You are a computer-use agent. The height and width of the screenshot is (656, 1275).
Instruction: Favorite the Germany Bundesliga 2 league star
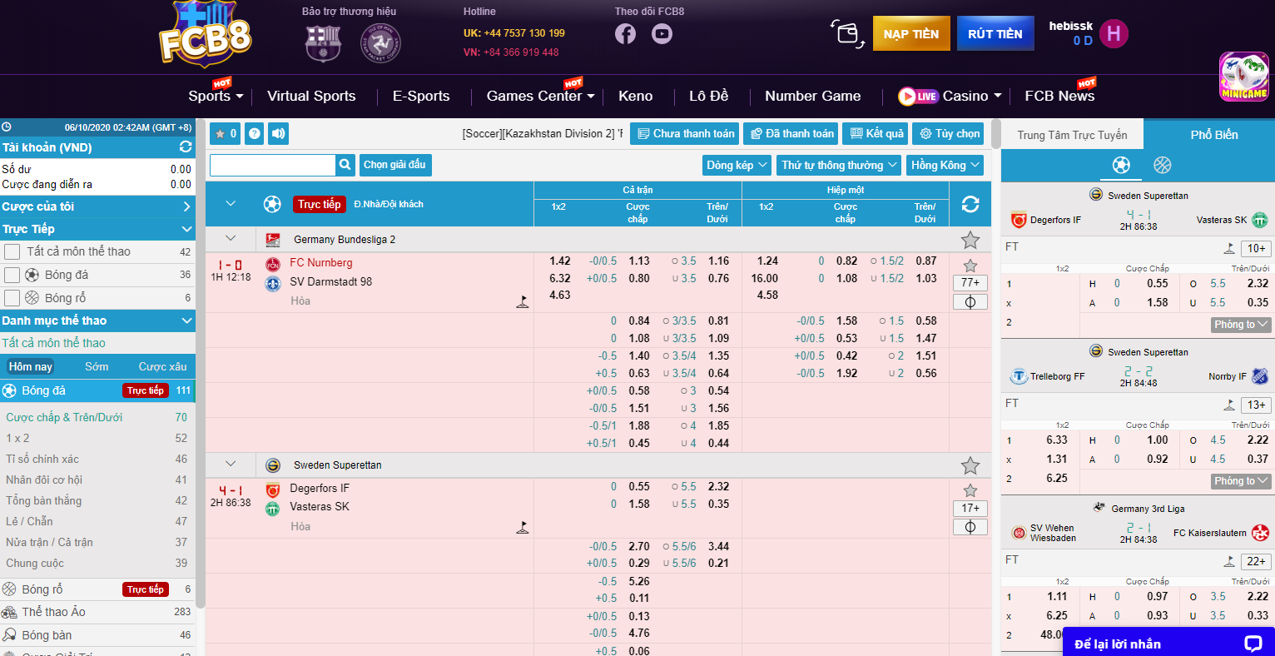[x=970, y=241]
